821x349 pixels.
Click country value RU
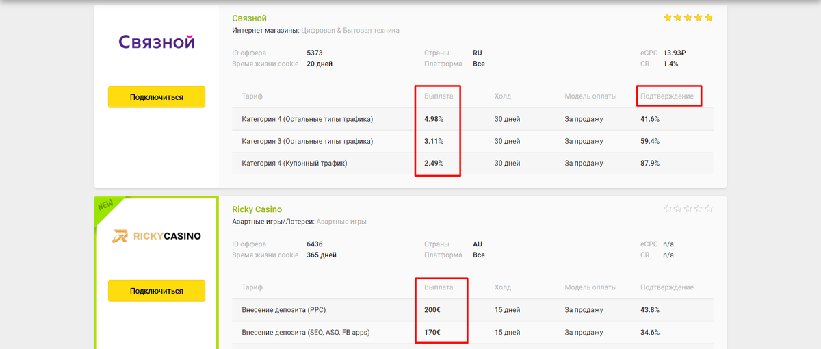pyautogui.click(x=478, y=53)
